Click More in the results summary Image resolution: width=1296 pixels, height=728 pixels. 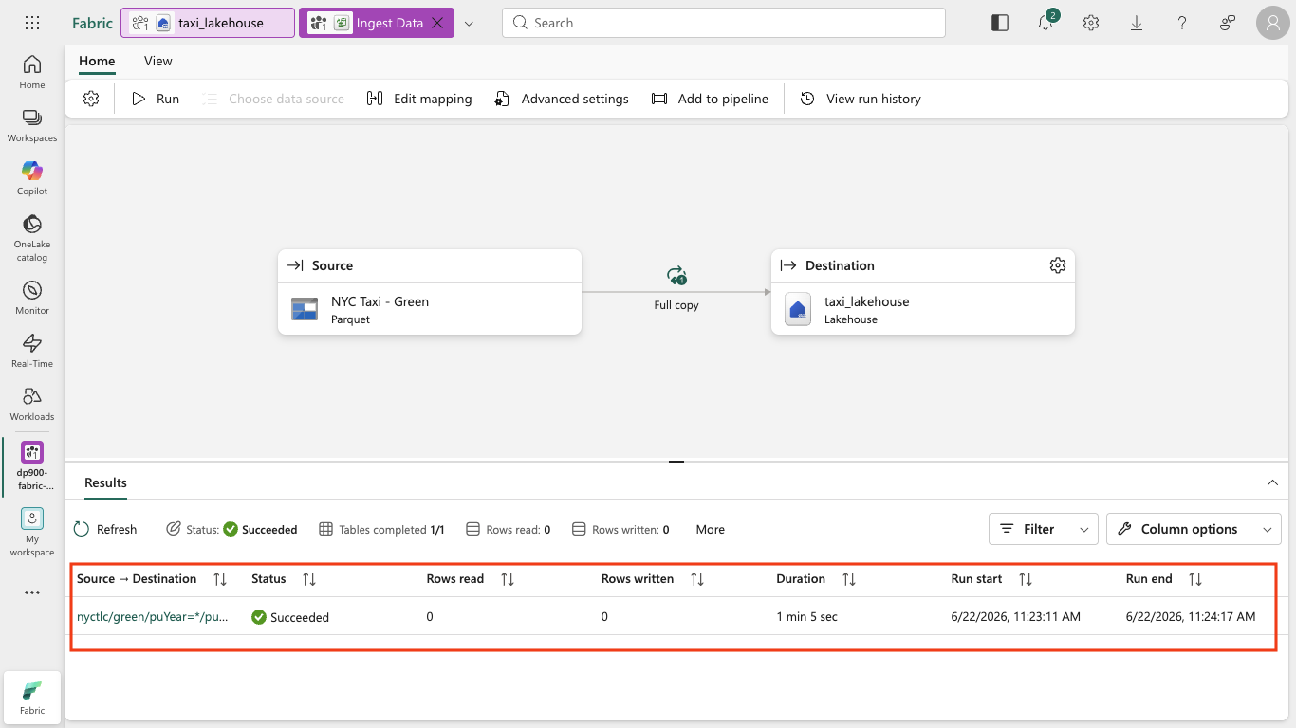point(710,529)
